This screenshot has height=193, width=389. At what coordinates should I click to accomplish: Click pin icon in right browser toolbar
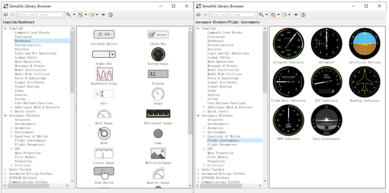[x=296, y=15]
